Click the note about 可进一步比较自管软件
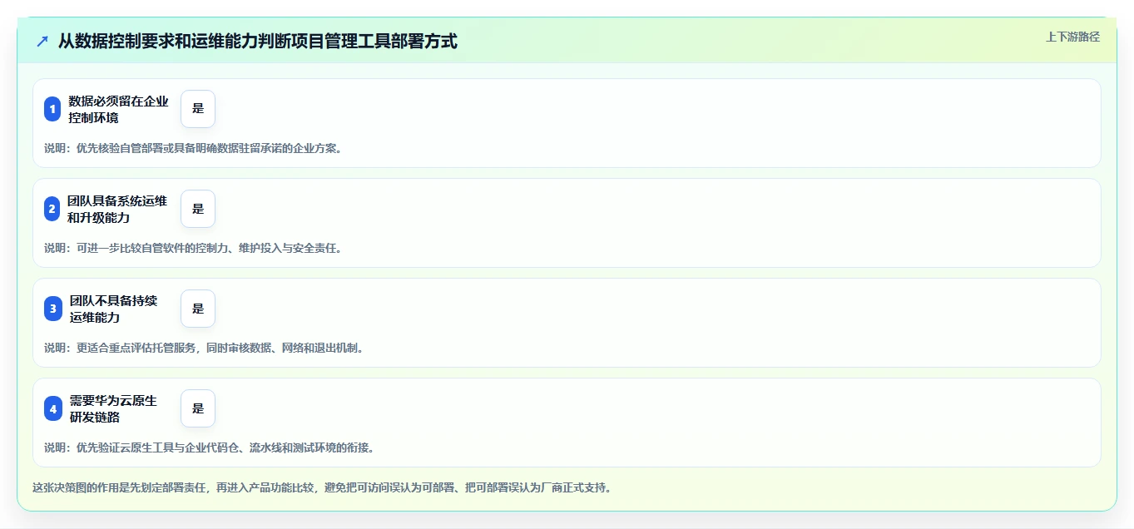1134x529 pixels. coord(193,248)
